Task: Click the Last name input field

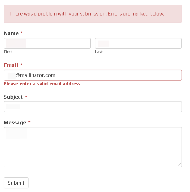Action: [138, 43]
